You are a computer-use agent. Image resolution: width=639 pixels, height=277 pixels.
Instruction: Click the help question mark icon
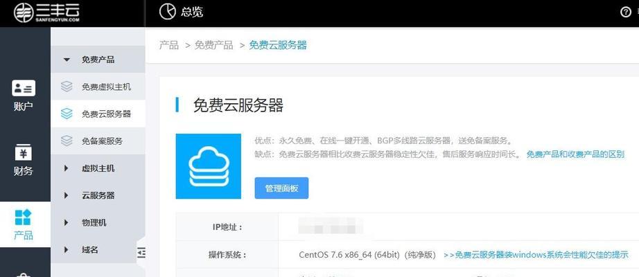(626, 12)
